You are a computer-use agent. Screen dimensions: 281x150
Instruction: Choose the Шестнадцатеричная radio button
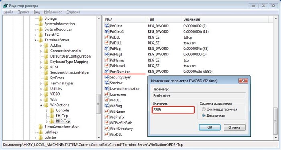204,109
